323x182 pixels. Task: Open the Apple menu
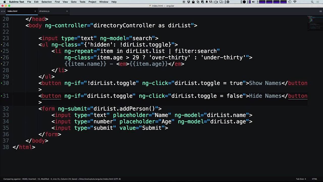pos(4,2)
